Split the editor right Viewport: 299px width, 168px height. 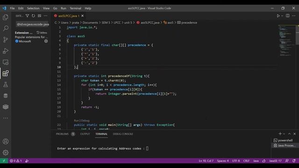click(288, 16)
